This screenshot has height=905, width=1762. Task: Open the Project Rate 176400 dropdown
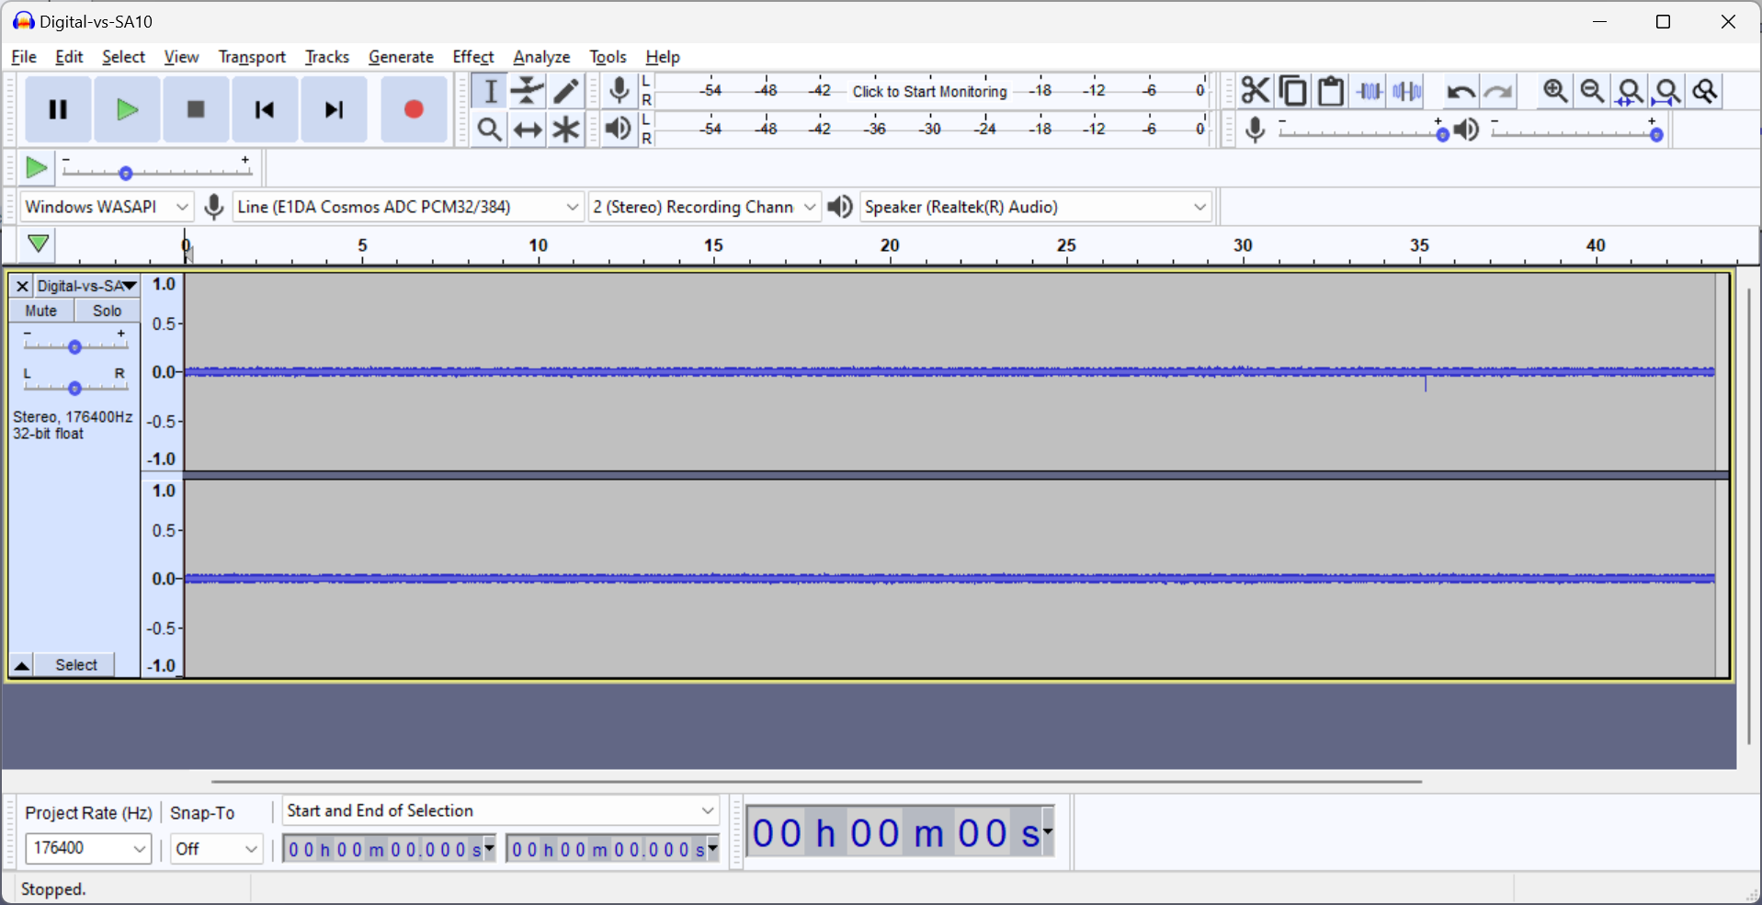point(88,848)
